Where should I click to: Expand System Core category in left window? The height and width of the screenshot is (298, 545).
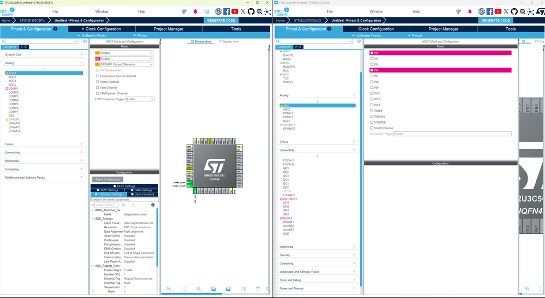(x=44, y=54)
